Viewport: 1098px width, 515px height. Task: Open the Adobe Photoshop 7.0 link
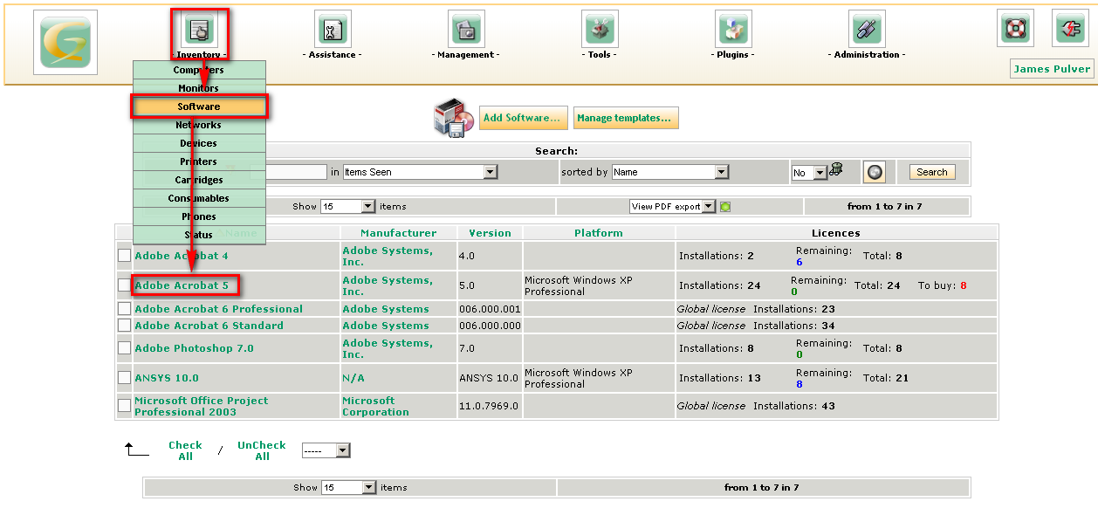click(195, 348)
